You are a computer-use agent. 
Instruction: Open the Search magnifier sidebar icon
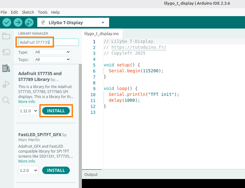tap(6, 100)
